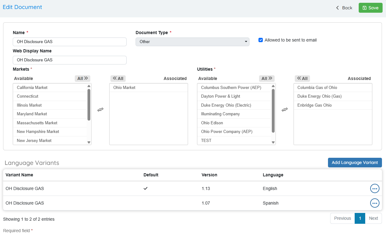Click the English language cell
Image resolution: width=386 pixels, height=243 pixels.
pyautogui.click(x=270, y=188)
